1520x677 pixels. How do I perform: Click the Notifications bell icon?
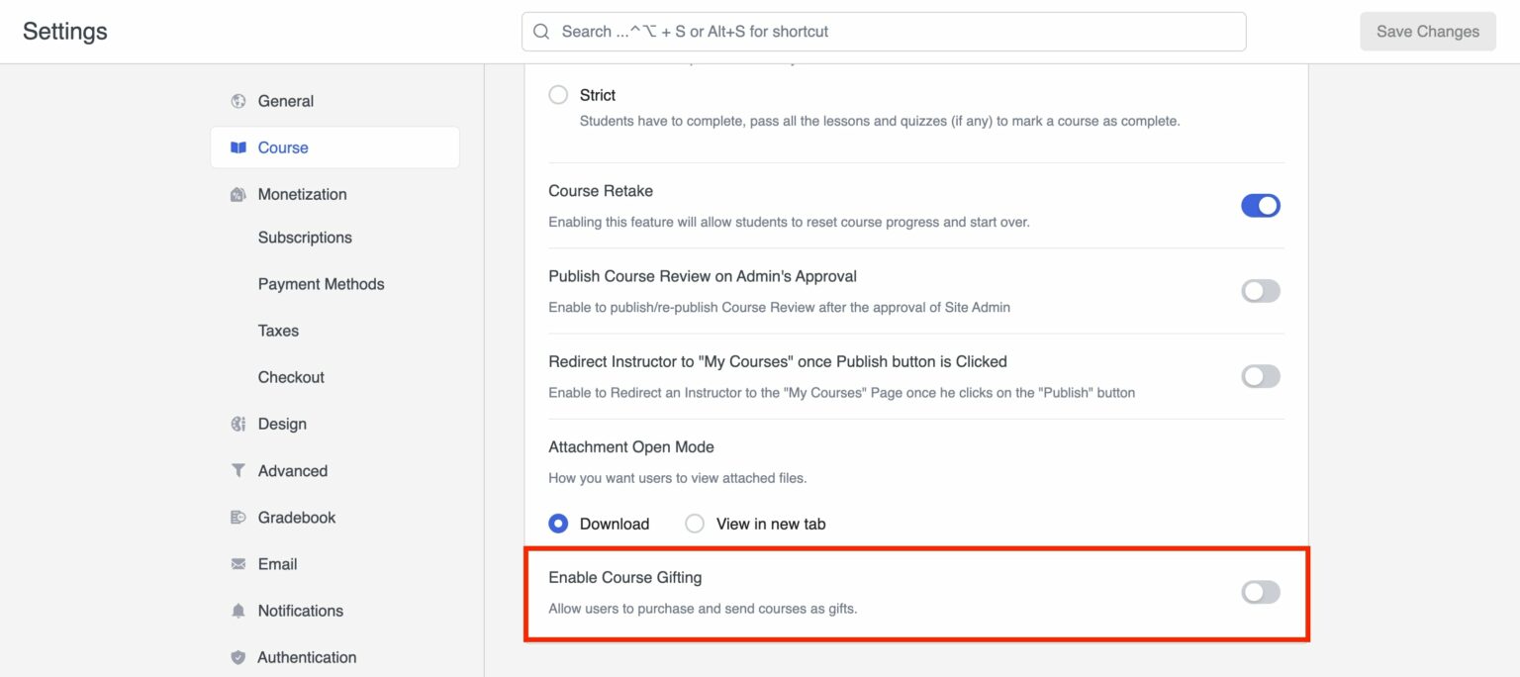click(237, 611)
